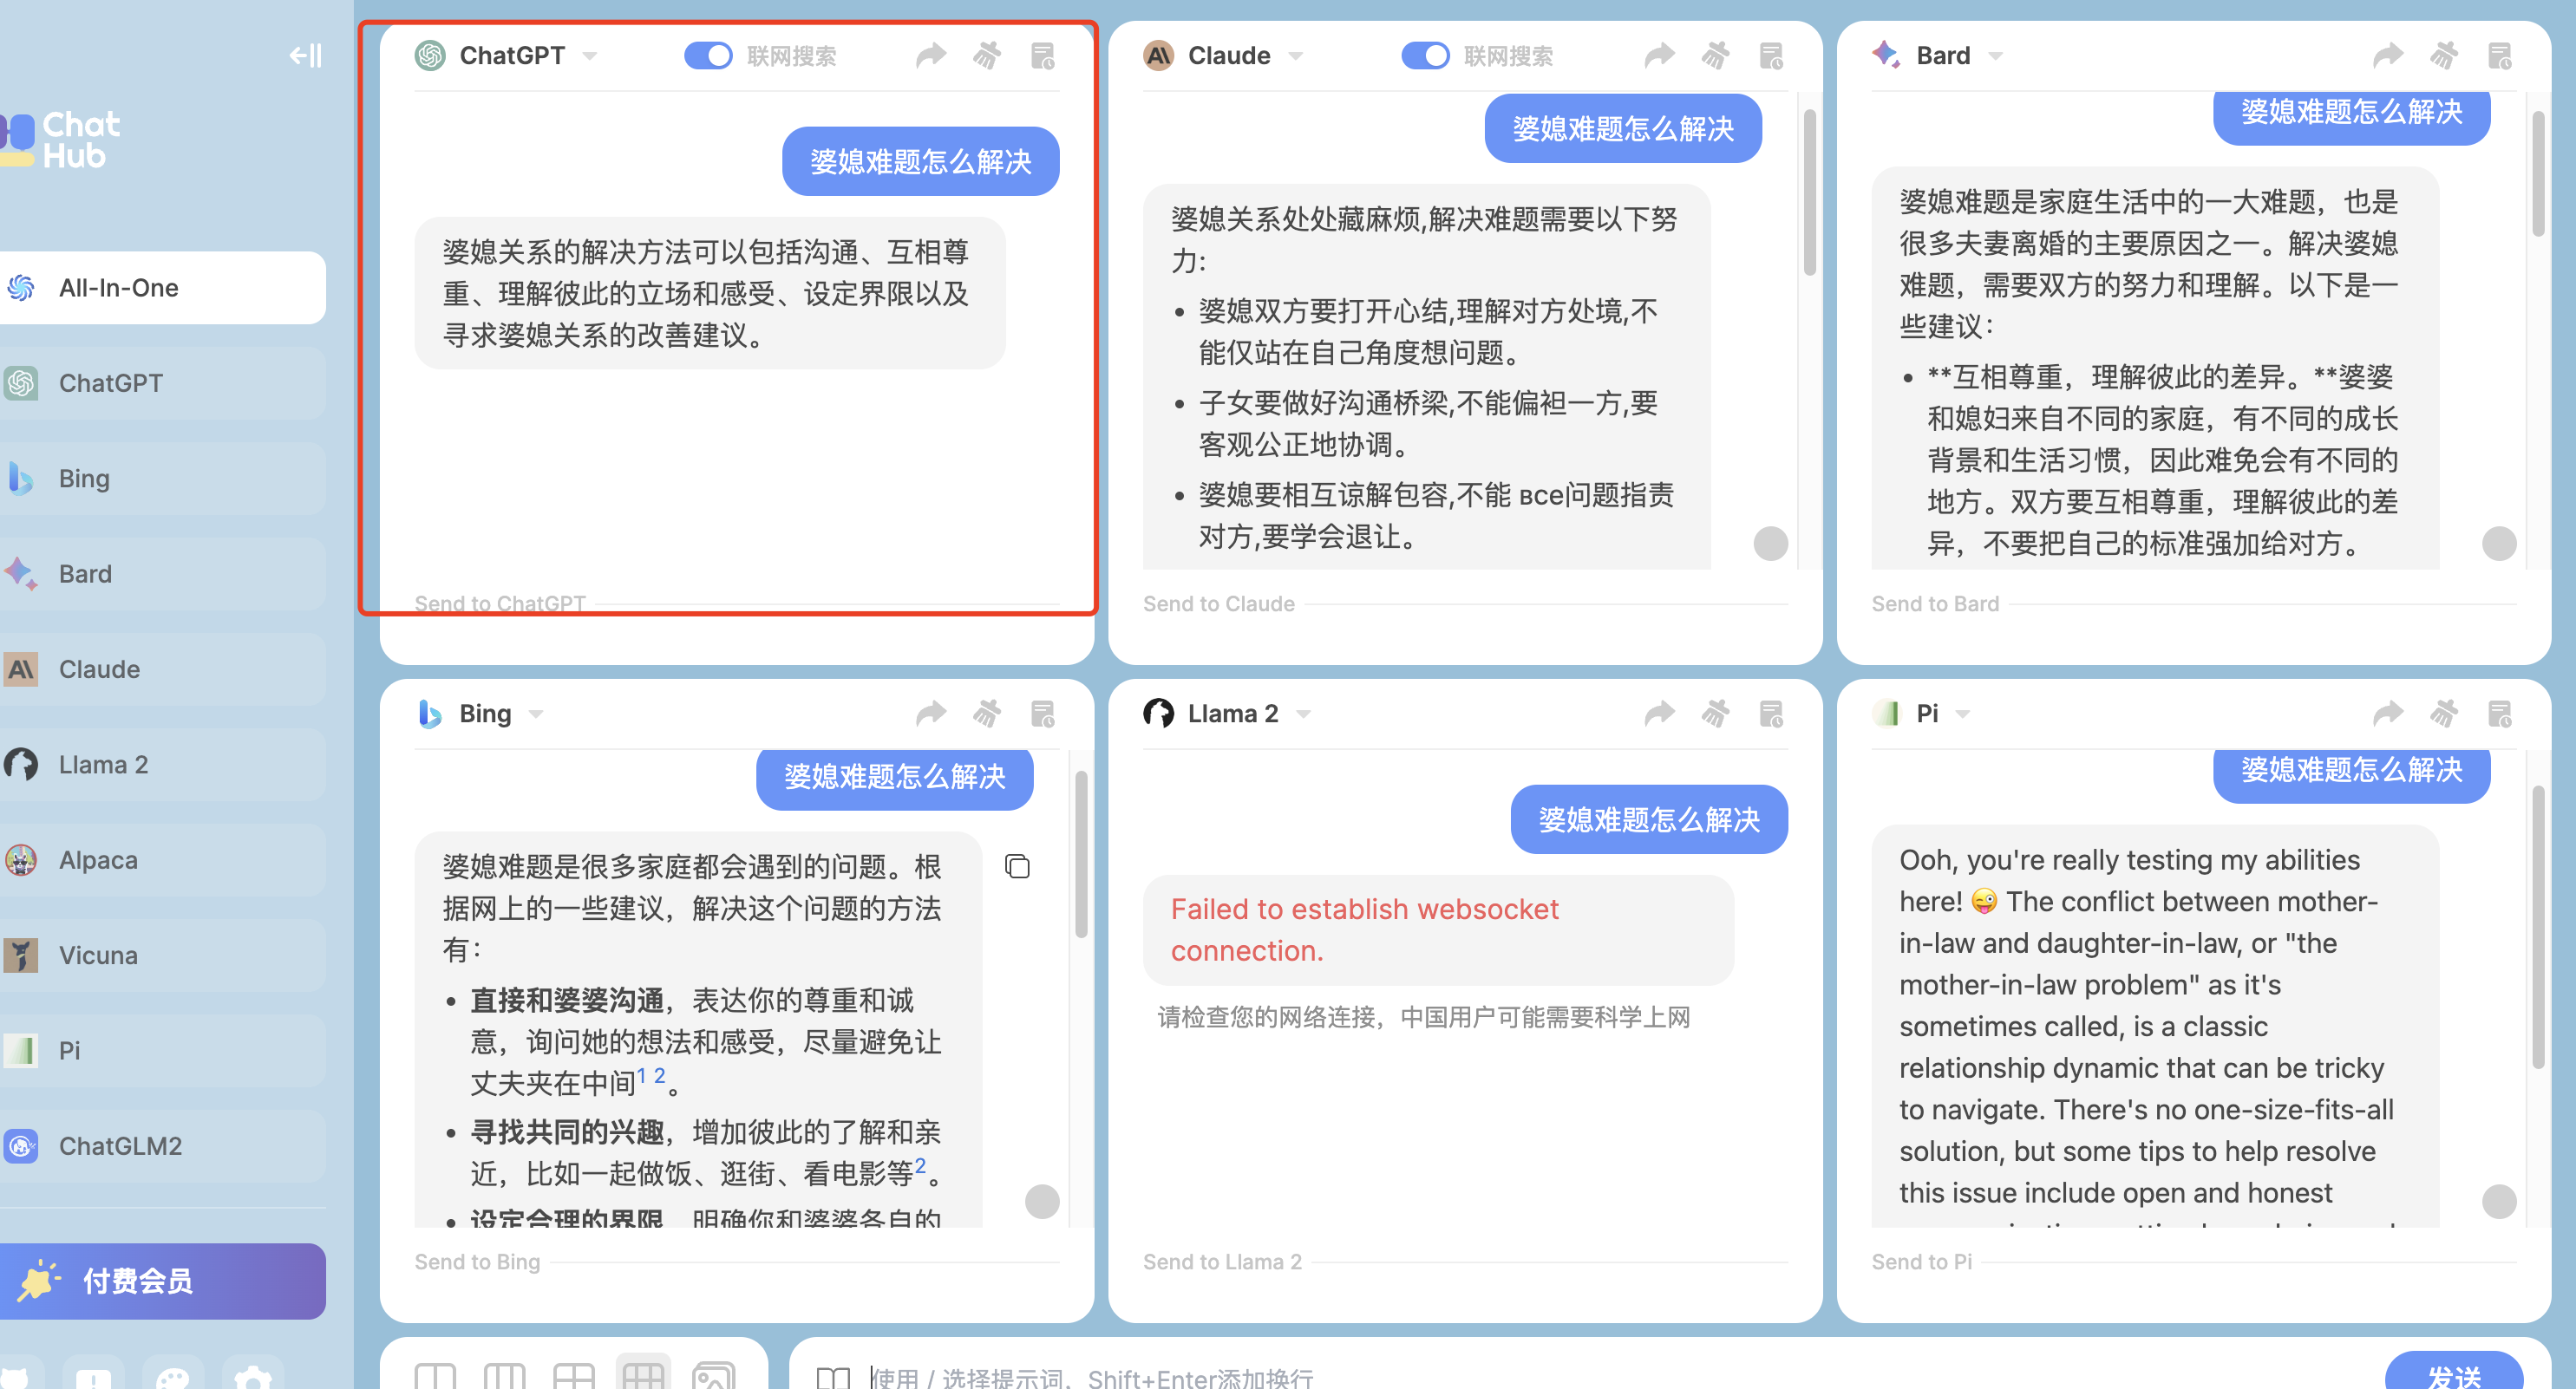Click the share icon in Bard panel
The image size is (2576, 1389).
2388,55
